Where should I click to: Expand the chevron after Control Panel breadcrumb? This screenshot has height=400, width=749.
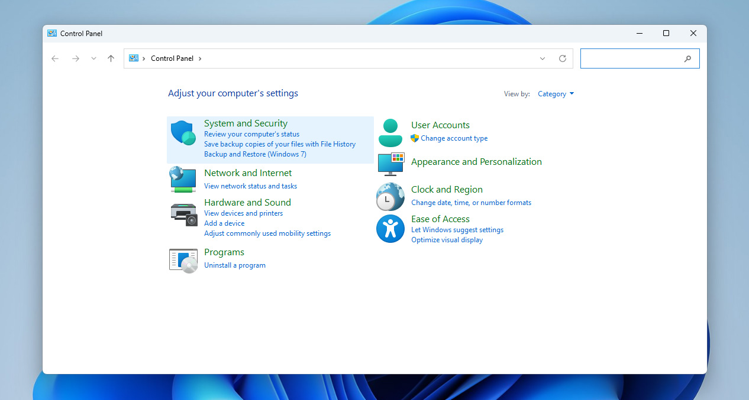point(200,58)
